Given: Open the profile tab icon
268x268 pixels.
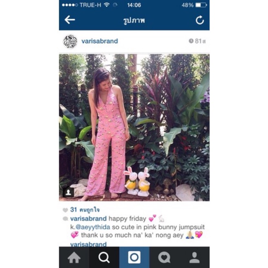Looking at the screenshot, I should click(x=194, y=258).
